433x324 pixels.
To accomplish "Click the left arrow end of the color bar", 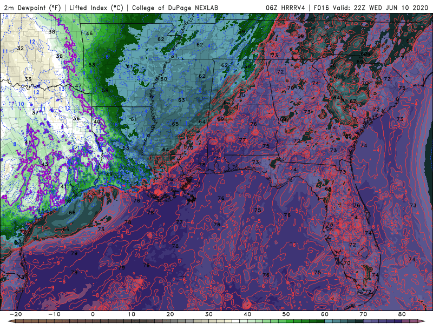I will [11, 321].
